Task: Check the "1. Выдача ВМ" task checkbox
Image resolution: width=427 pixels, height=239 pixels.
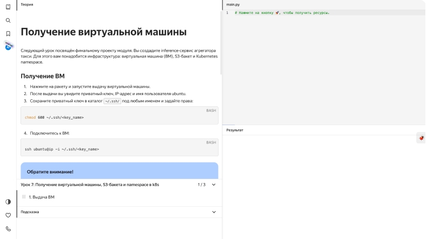Action: pos(24,197)
